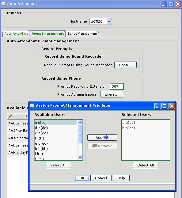This screenshot has width=182, height=198.
Task: Select user h h(hh) in Available Users
Action: click(x=56, y=149)
